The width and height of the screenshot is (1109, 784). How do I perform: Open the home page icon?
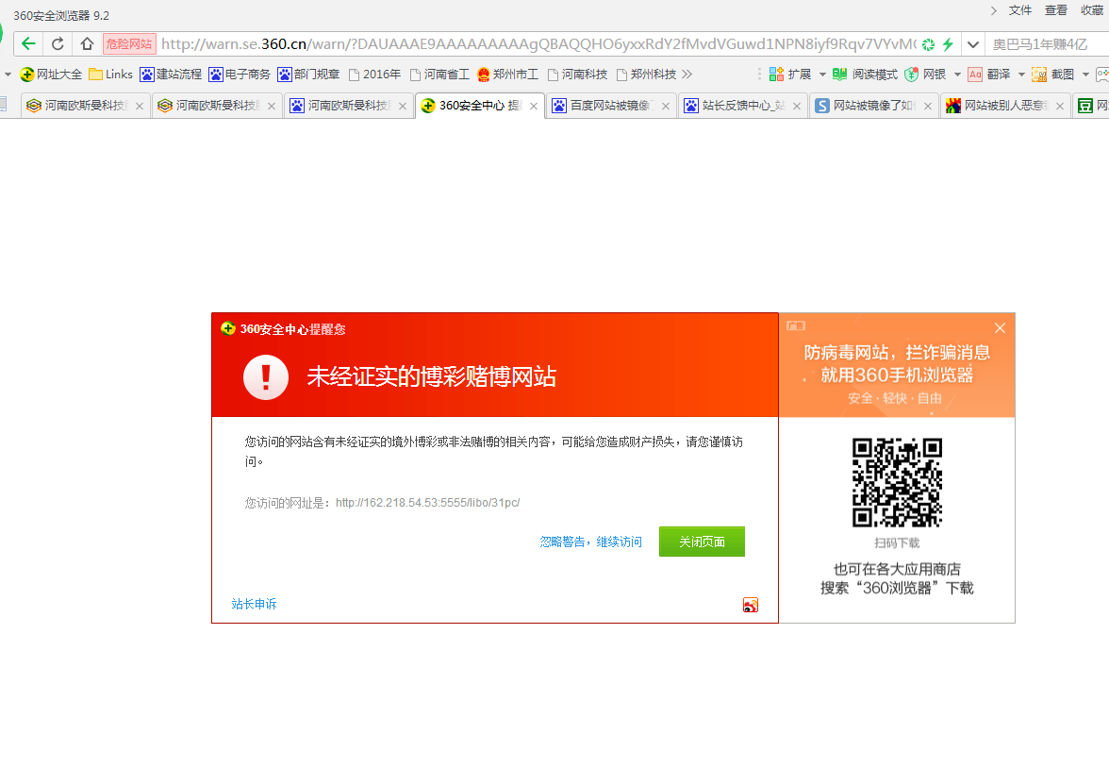87,43
